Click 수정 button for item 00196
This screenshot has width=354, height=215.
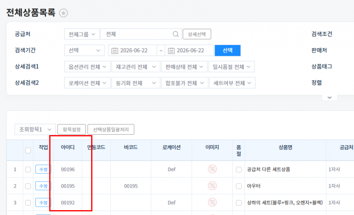pyautogui.click(x=43, y=169)
